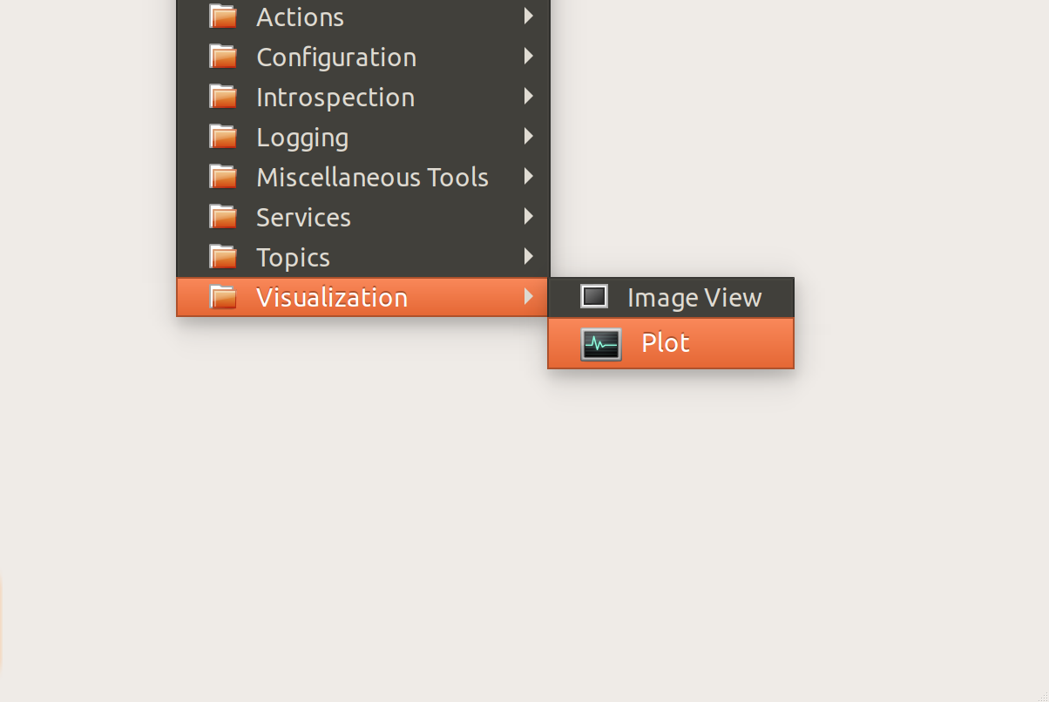The image size is (1049, 702).
Task: Open Miscellaneous Tools category
Action: tap(372, 177)
